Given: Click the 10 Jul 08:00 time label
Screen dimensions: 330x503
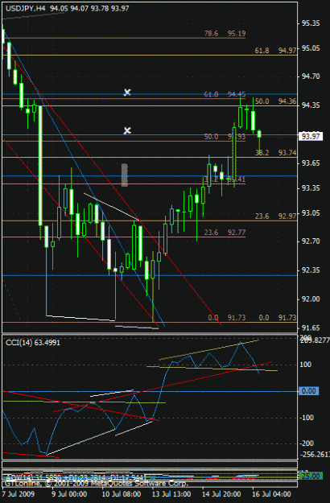Looking at the screenshot, I should click(x=122, y=493).
